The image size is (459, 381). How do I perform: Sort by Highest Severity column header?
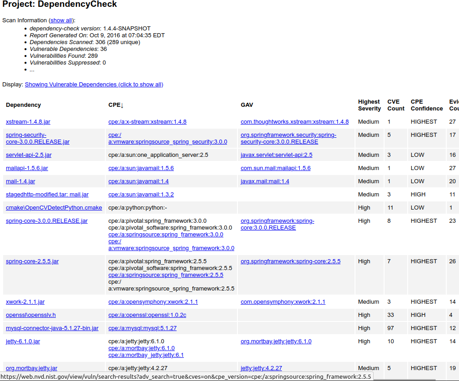pyautogui.click(x=369, y=105)
